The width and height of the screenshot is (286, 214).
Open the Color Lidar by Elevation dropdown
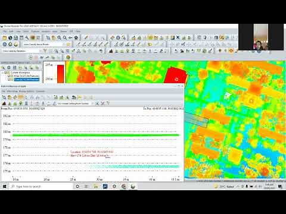click(21, 51)
